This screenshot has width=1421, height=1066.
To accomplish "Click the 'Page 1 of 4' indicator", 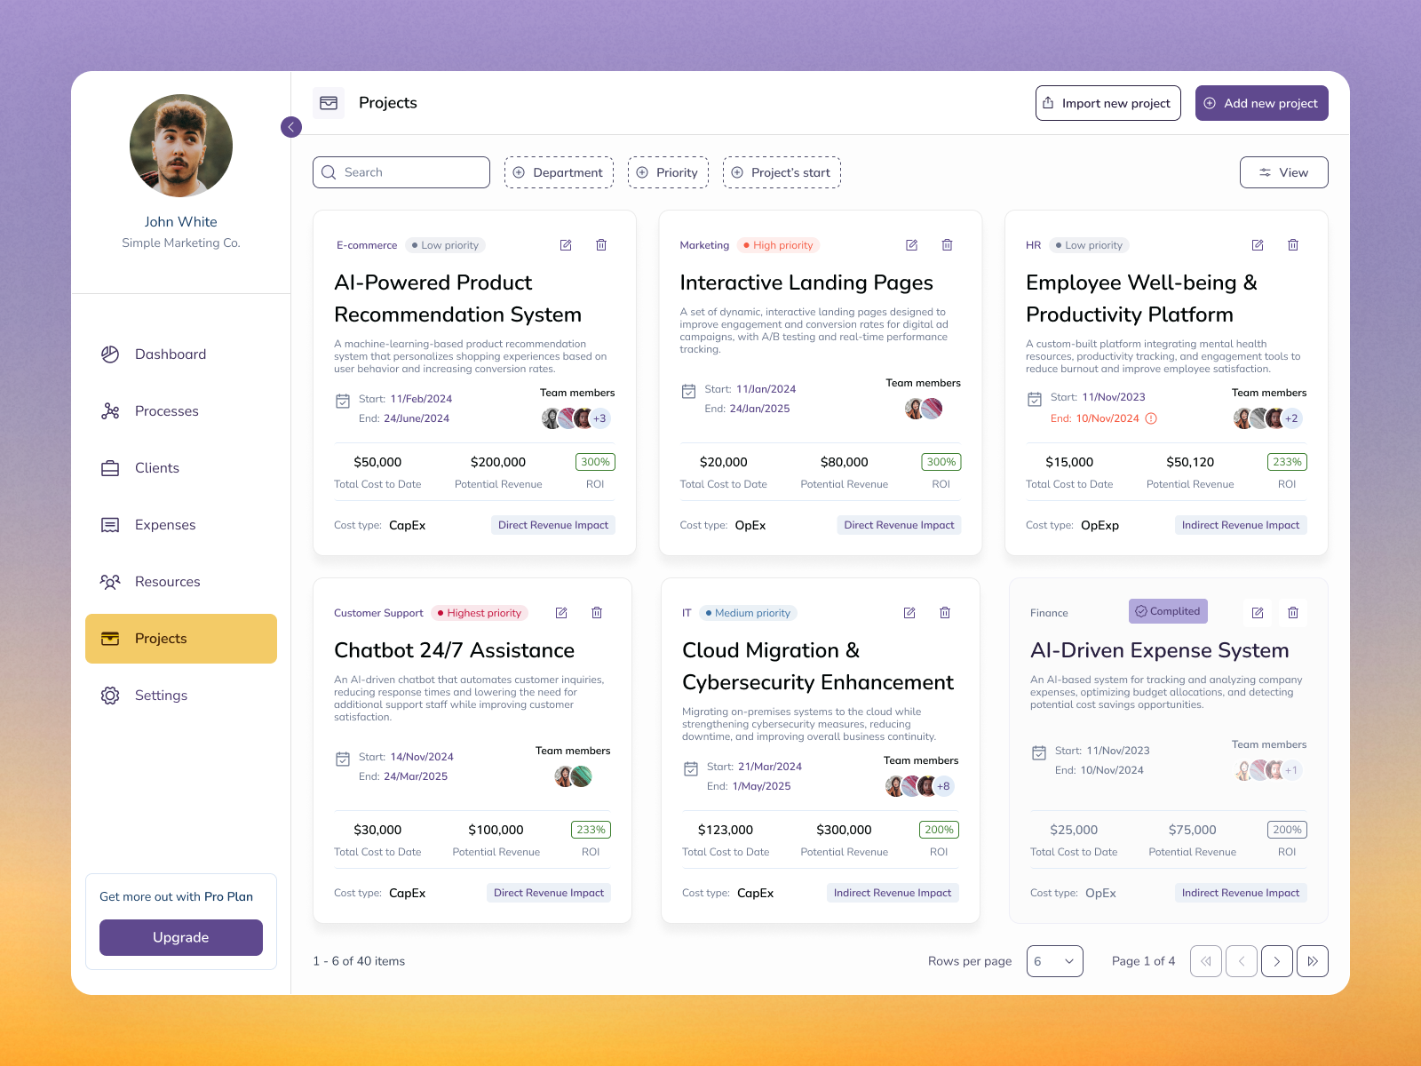I will coord(1143,961).
